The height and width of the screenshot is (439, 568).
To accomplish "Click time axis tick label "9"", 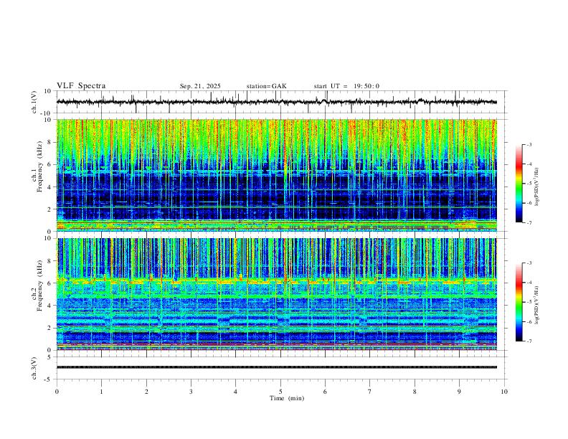I will click(459, 392).
